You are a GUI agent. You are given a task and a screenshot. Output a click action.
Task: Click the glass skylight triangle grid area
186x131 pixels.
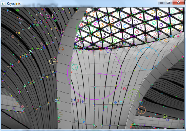[x=128, y=27]
